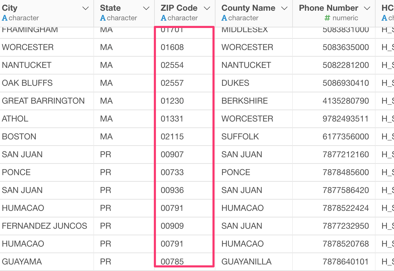Click the character type icon under County Name
This screenshot has height=271, width=394.
click(224, 18)
